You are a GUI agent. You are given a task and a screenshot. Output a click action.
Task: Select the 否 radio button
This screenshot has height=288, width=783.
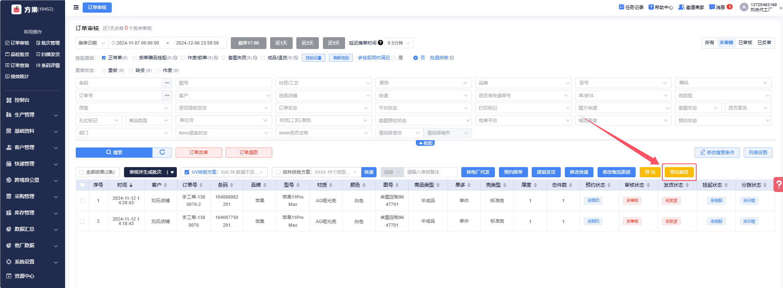coord(415,58)
